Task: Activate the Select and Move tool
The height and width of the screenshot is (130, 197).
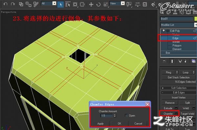Action: (91, 5)
